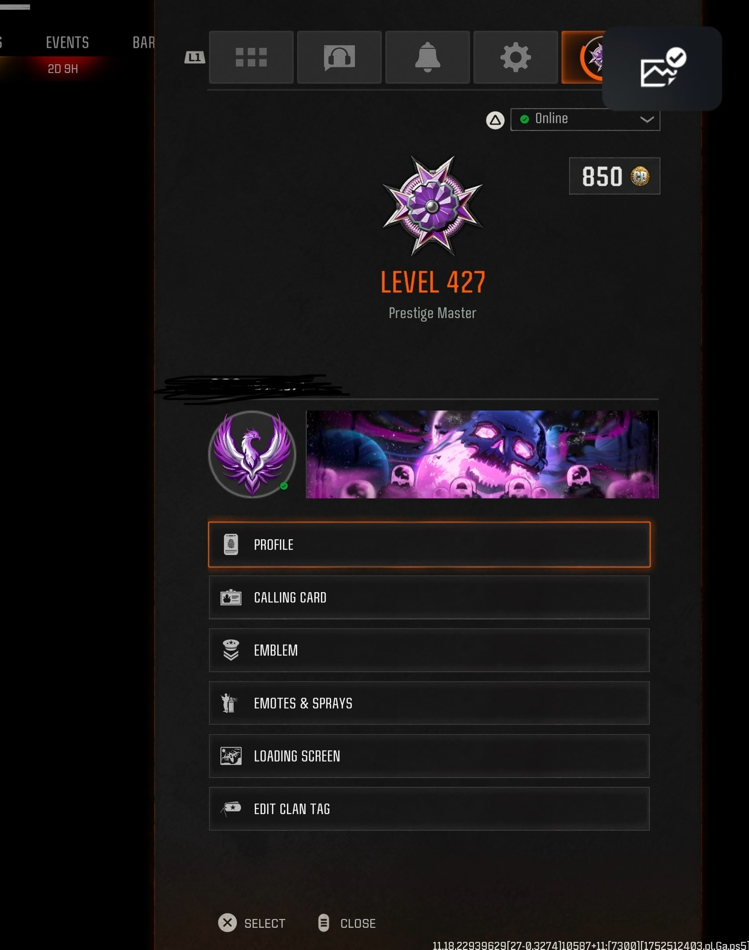Select Edit Clan Tag

coord(429,809)
